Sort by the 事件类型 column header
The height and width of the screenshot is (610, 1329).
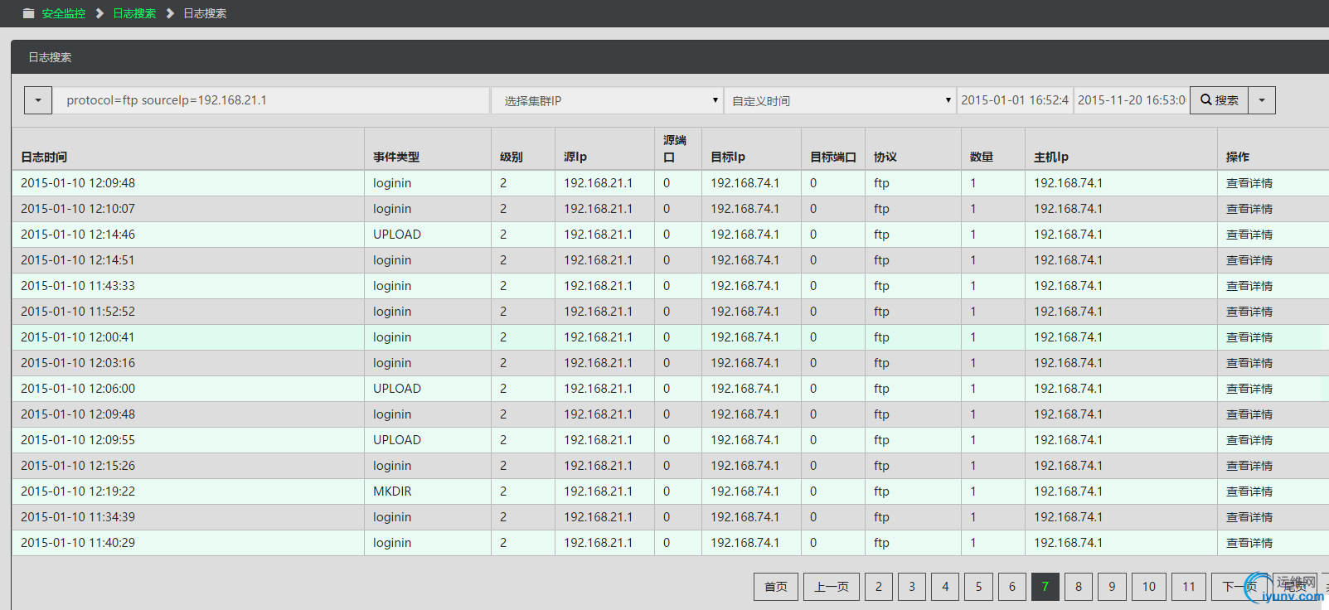tap(396, 157)
